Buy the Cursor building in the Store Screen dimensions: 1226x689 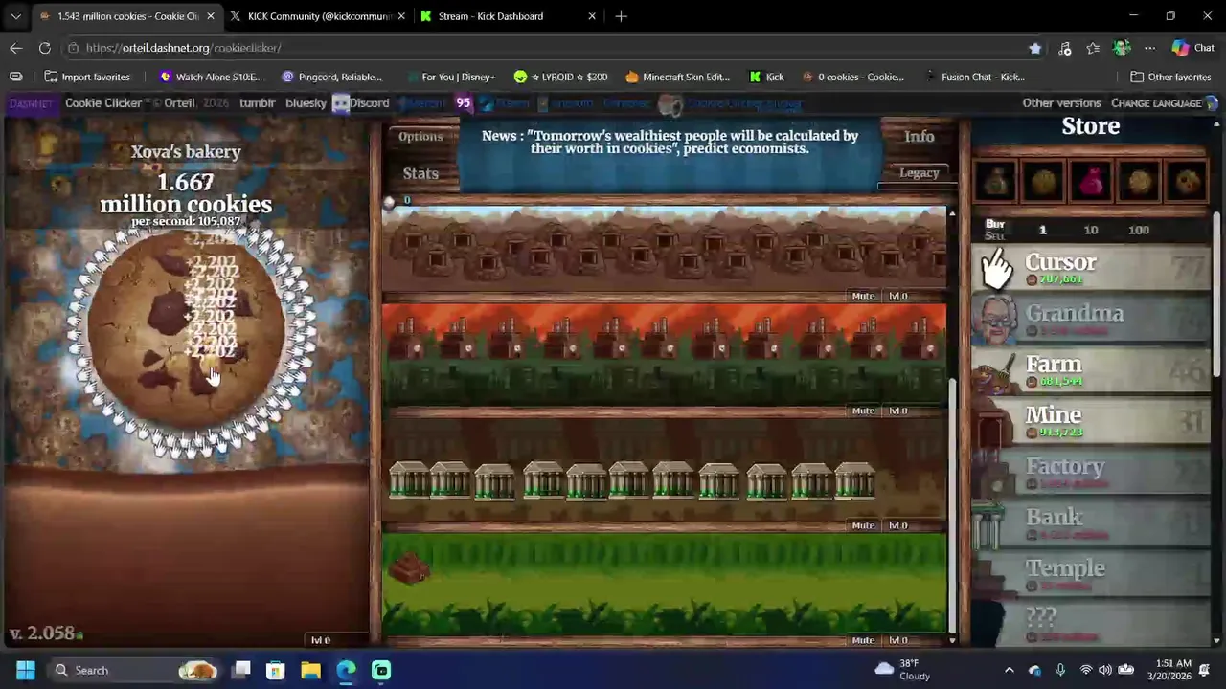(x=1091, y=269)
